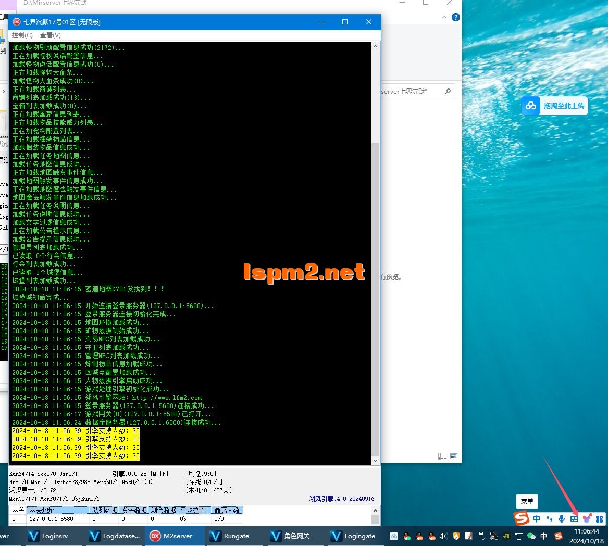
Task: Click the Baidu Netdisk upload widget
Action: click(555, 106)
